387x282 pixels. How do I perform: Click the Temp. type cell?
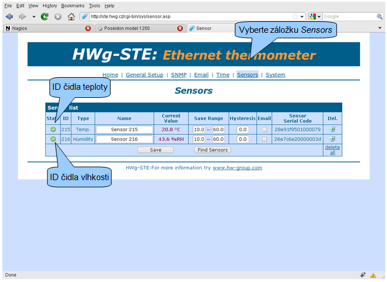(x=83, y=129)
